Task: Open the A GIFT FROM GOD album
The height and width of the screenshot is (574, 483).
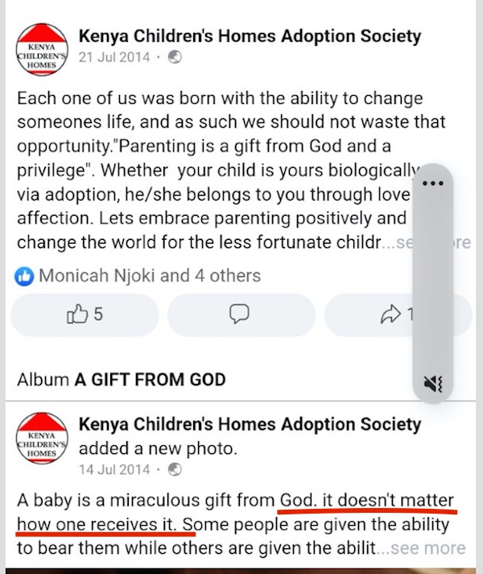Action: (x=150, y=379)
